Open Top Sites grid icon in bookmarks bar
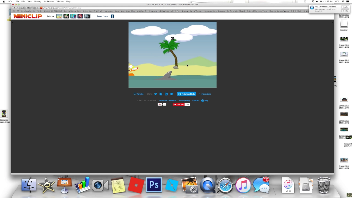The image size is (352, 198). tap(18, 11)
